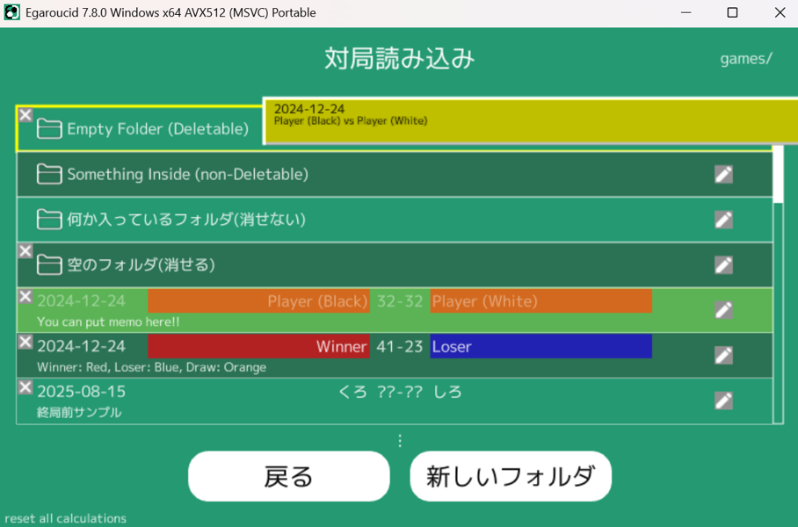Click the reset all calculations link
Screen dimensions: 798x527
click(x=65, y=518)
